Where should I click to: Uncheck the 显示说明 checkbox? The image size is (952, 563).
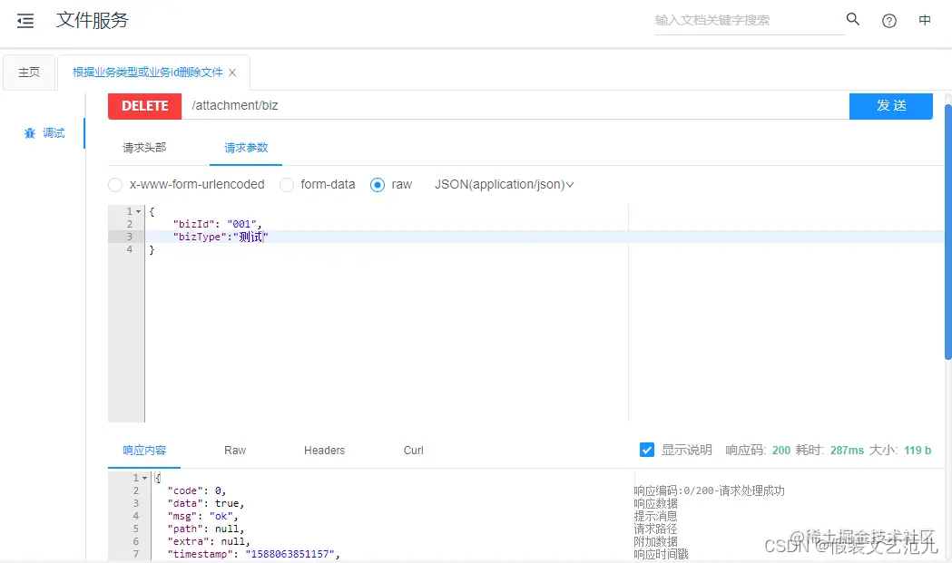pos(646,450)
